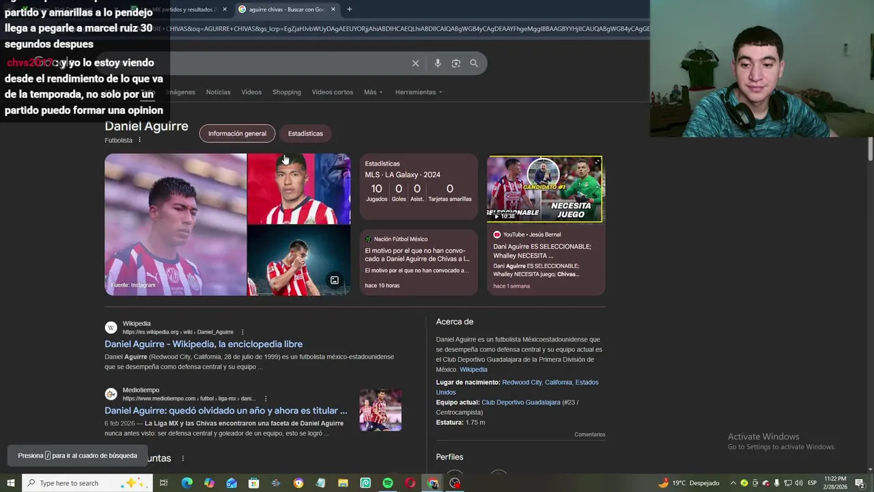Open Daniel Aguirre Wikipedia result link
The image size is (874, 492).
click(203, 344)
